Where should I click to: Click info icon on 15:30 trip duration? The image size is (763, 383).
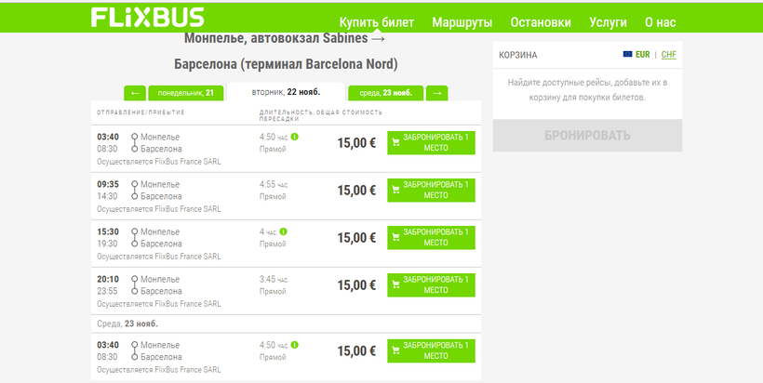[283, 231]
